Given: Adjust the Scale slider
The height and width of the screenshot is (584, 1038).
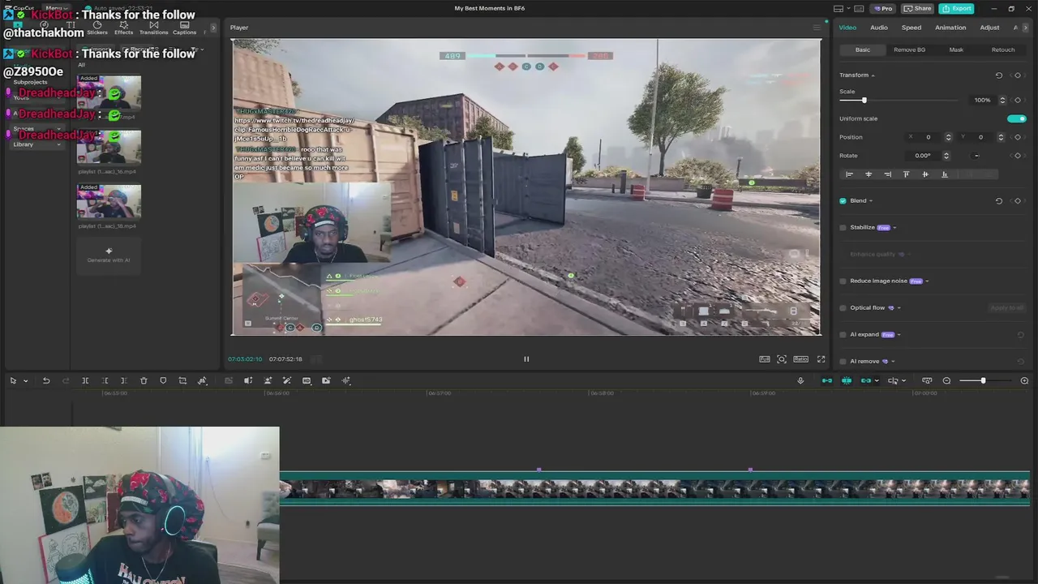Looking at the screenshot, I should (x=864, y=100).
